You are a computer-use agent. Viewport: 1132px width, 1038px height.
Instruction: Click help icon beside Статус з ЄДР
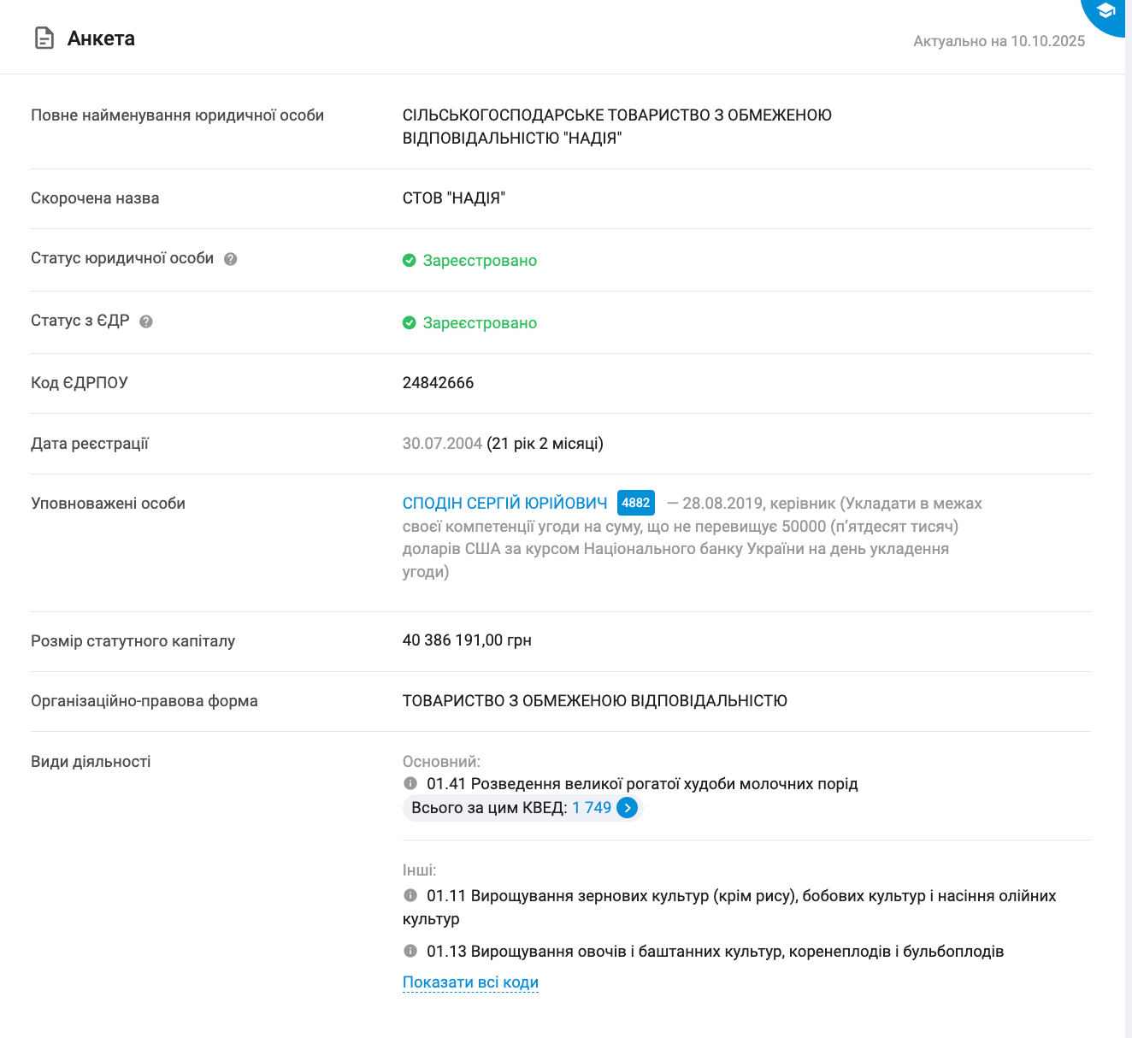(x=146, y=321)
